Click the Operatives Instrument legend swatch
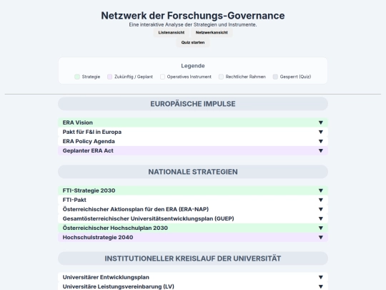Viewport: 386px width, 290px height. point(162,77)
